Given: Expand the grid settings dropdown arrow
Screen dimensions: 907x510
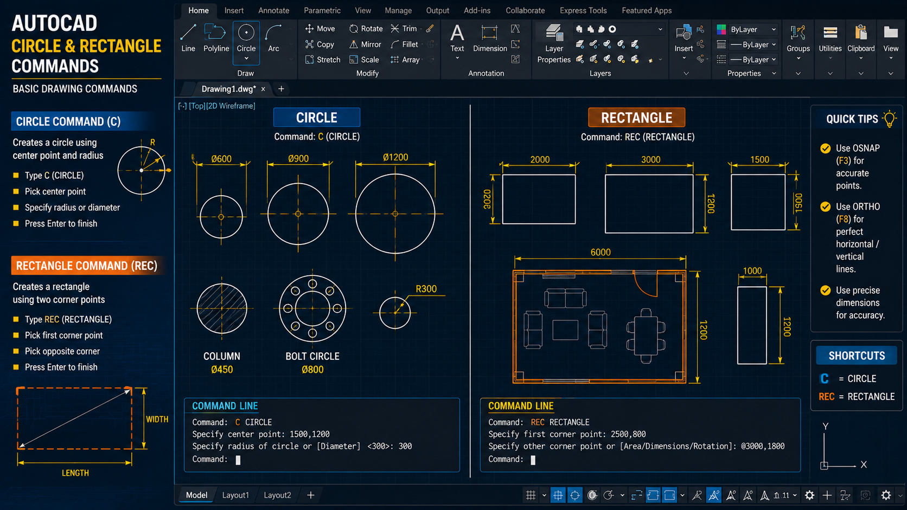Looking at the screenshot, I should tap(544, 495).
